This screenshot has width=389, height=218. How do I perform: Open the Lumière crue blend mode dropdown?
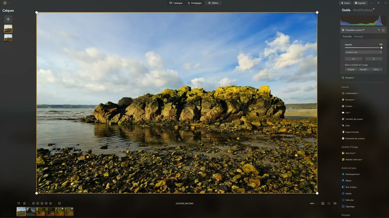363,52
